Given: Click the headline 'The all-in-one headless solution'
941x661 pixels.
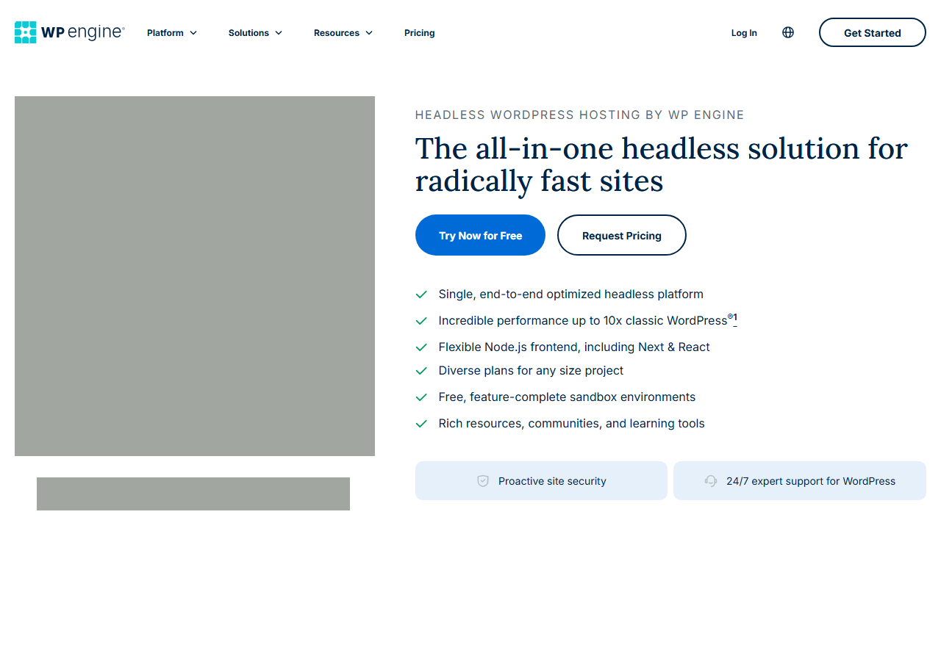Looking at the screenshot, I should 662,165.
